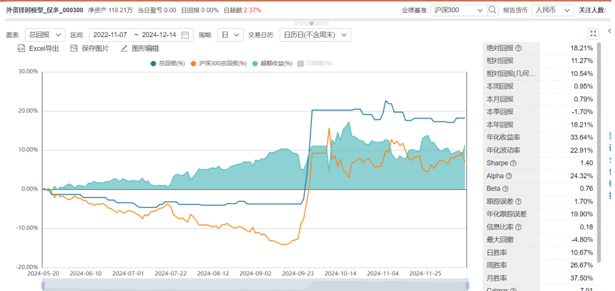Open the 周期 日 dropdown
615x291 pixels.
(230, 35)
